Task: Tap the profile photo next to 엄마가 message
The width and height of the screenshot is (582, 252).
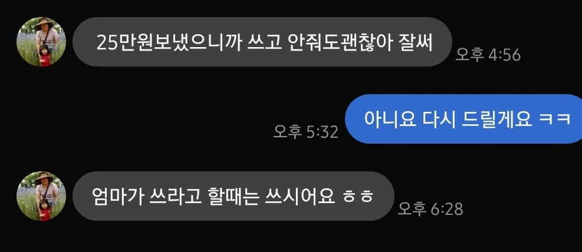Action: pos(41,196)
